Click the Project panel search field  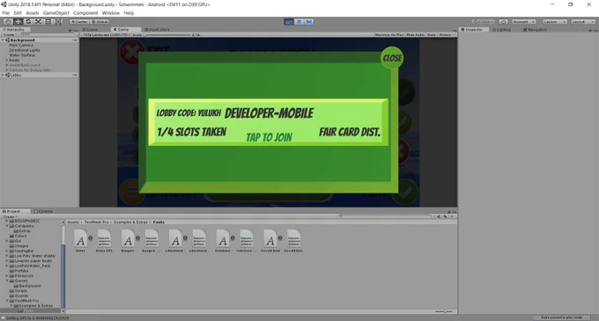pos(385,216)
